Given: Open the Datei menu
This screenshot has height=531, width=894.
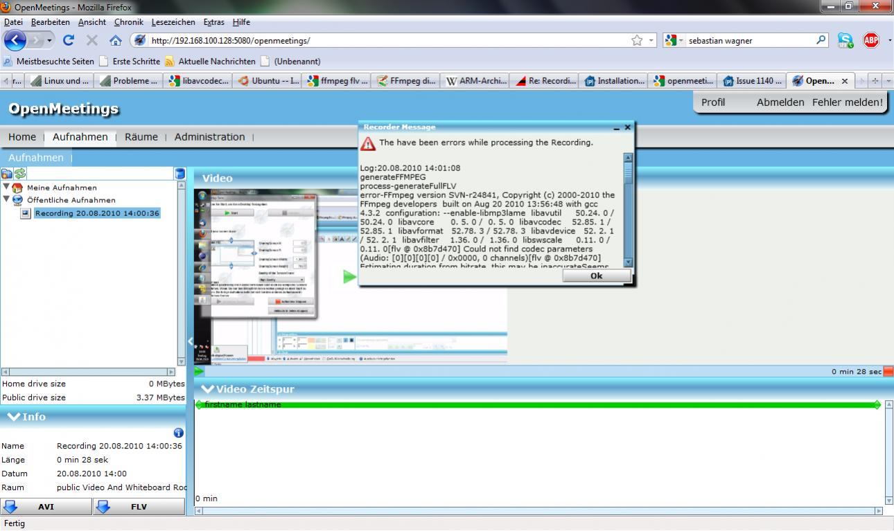Looking at the screenshot, I should [x=13, y=22].
